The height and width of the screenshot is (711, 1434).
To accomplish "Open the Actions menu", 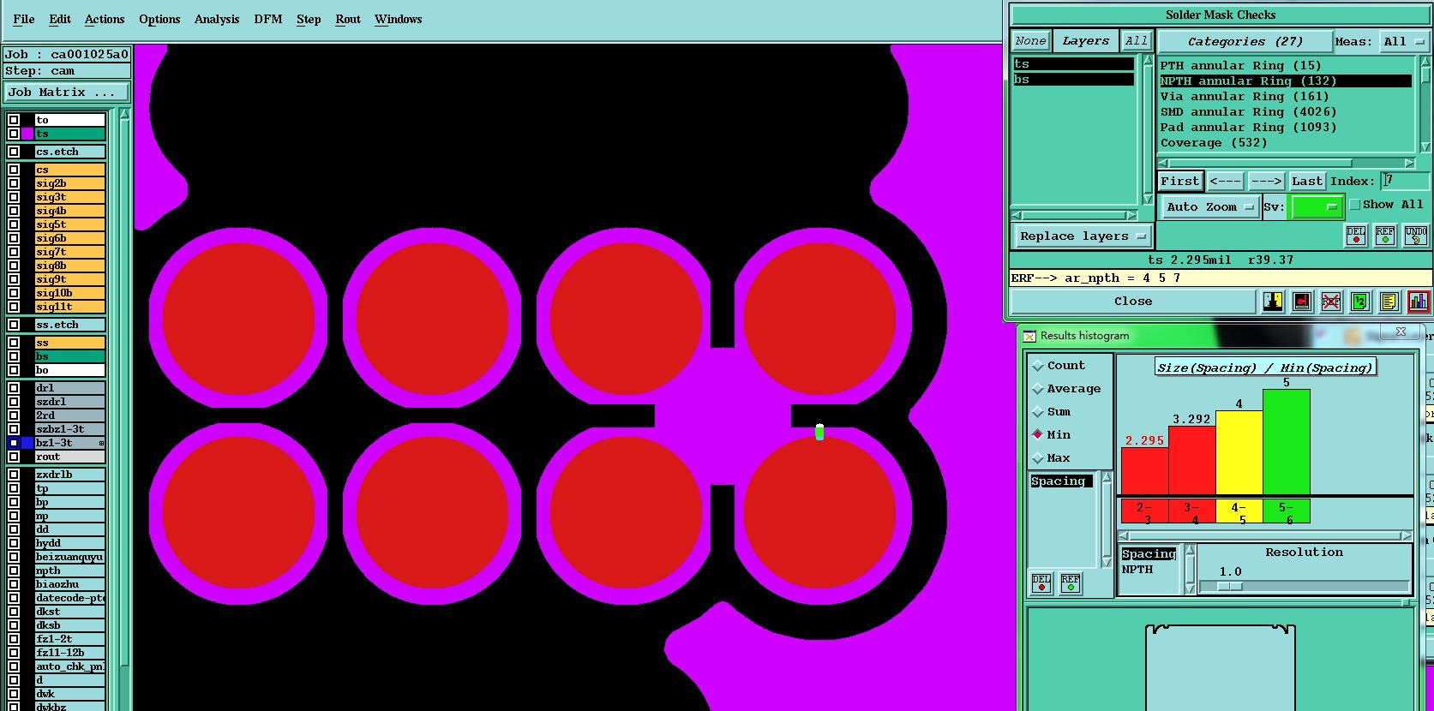I will [x=105, y=19].
